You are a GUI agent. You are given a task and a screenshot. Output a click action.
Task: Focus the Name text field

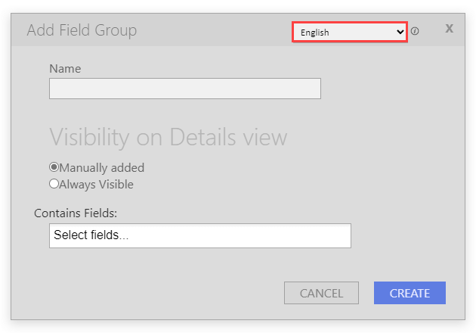coord(185,89)
